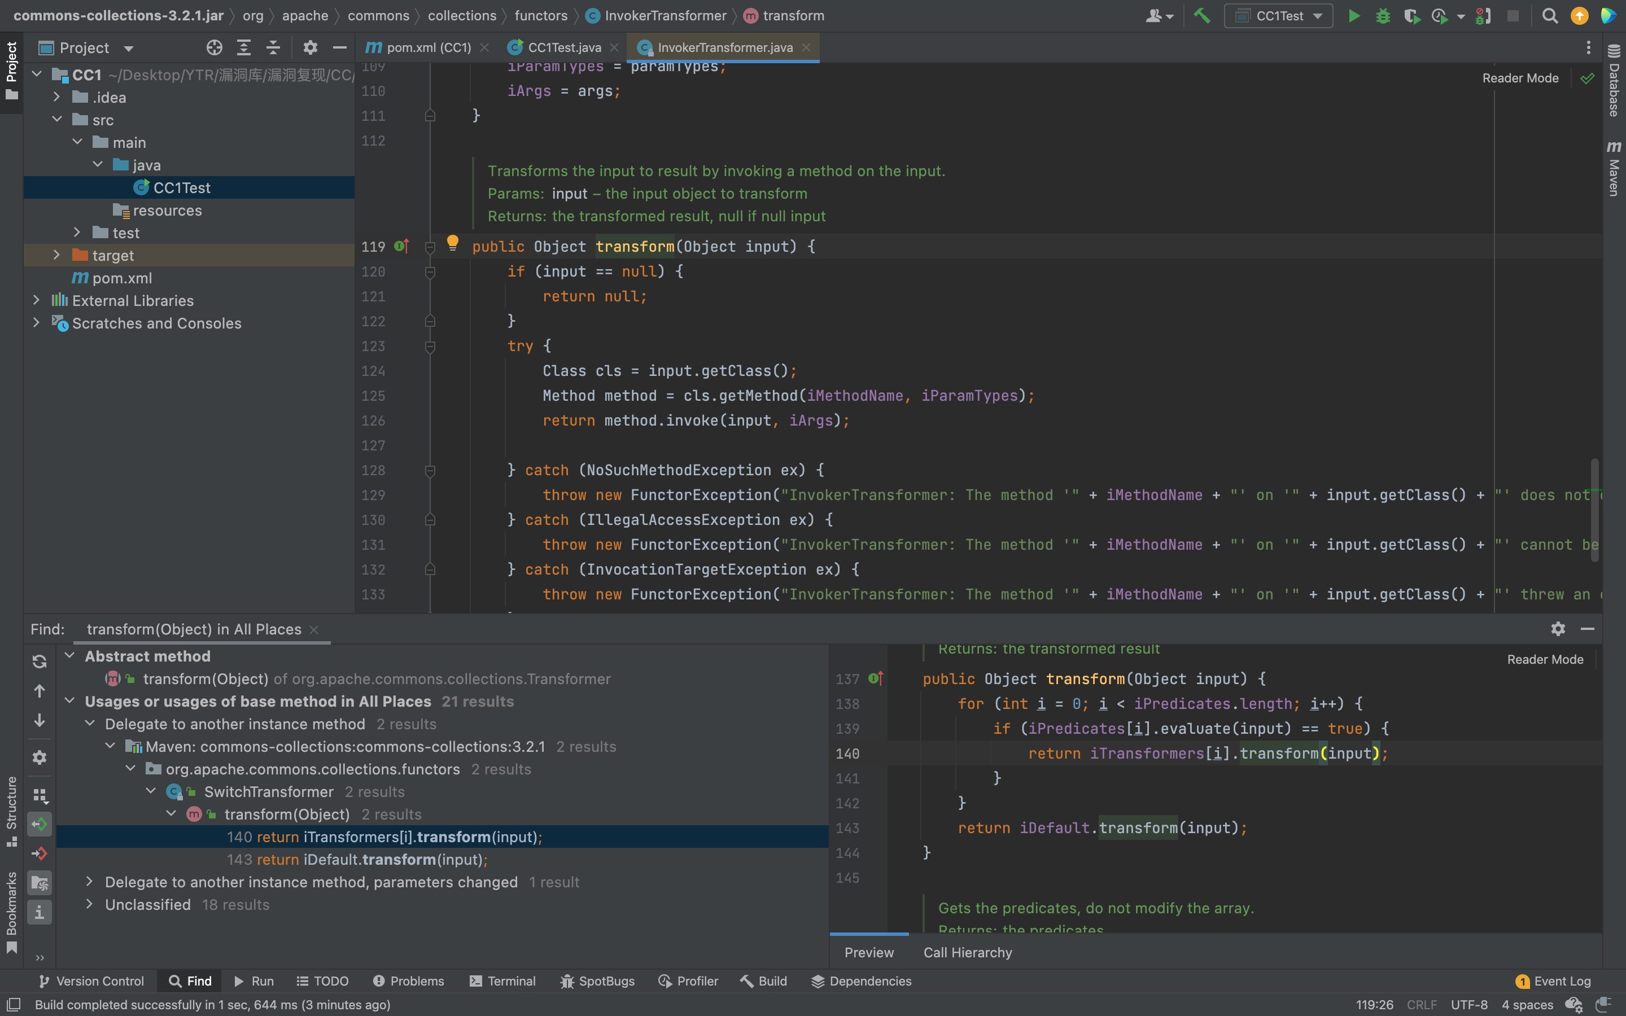The image size is (1626, 1016).
Task: Click the green inspection checkmark in editor
Action: 1588,78
